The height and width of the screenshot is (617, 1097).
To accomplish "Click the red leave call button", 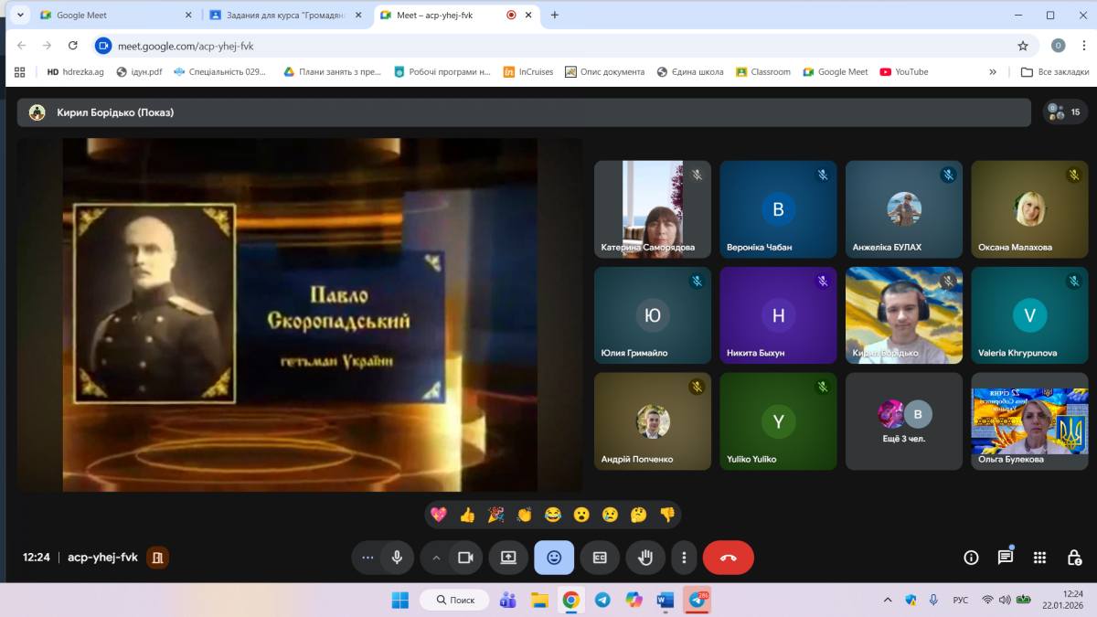I will [x=728, y=558].
